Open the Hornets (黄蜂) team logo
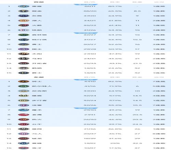 point(24,143)
